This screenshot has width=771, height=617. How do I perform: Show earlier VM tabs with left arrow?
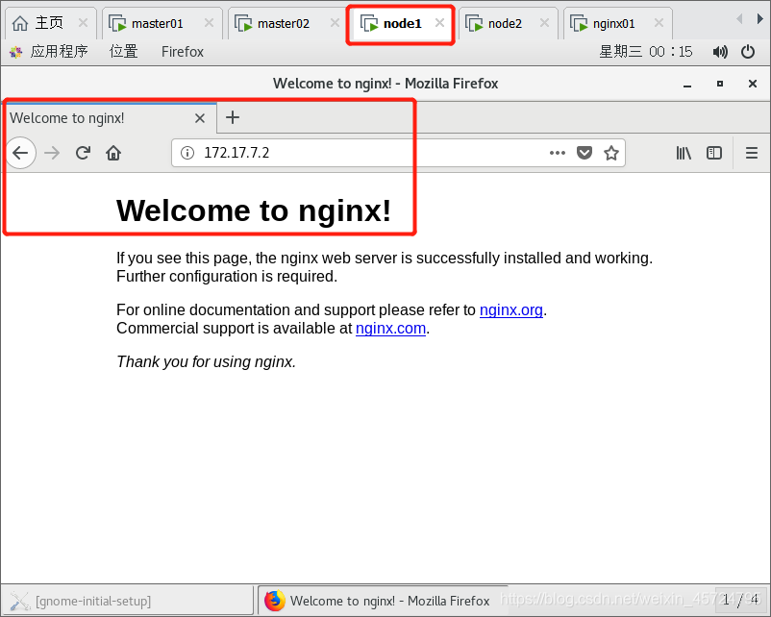pos(739,19)
